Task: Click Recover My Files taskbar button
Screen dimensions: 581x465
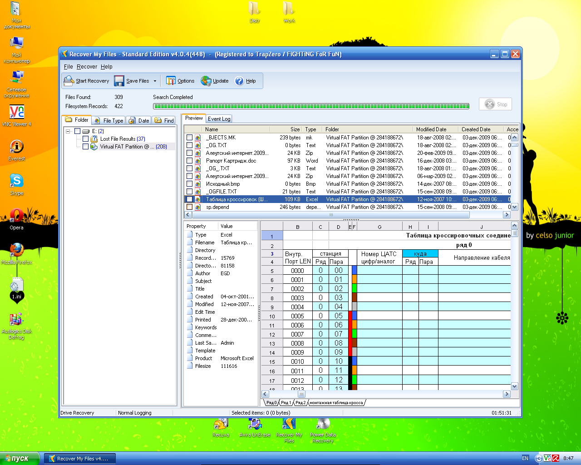Action: click(x=80, y=459)
